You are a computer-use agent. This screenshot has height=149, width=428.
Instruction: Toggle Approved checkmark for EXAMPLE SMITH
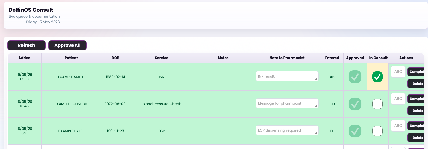click(x=355, y=77)
